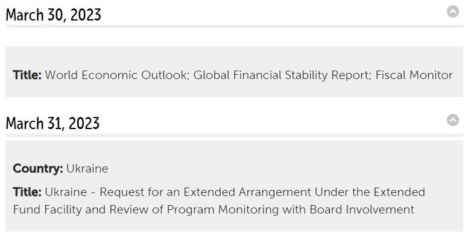Click the Fiscal Monitor text
The width and height of the screenshot is (465, 237).
414,75
